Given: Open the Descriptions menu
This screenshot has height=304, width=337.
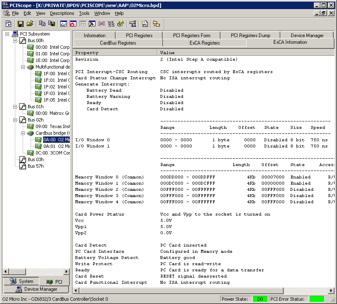Looking at the screenshot, I should (x=62, y=13).
